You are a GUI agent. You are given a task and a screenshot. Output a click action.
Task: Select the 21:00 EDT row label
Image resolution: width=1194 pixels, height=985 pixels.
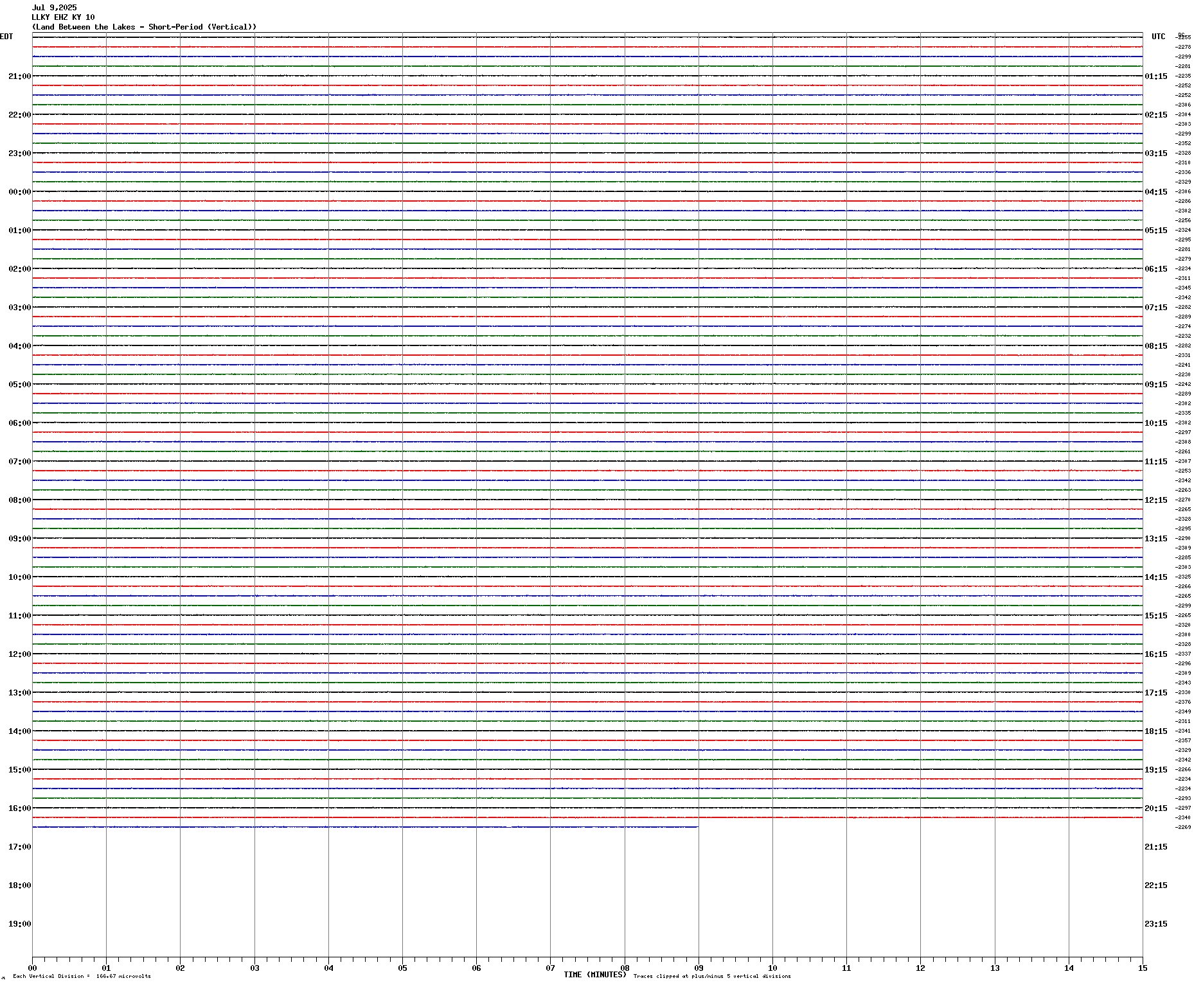(x=19, y=76)
